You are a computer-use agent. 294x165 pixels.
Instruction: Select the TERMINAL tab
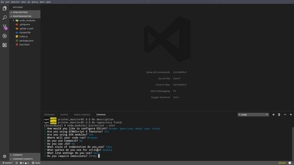coord(101,115)
